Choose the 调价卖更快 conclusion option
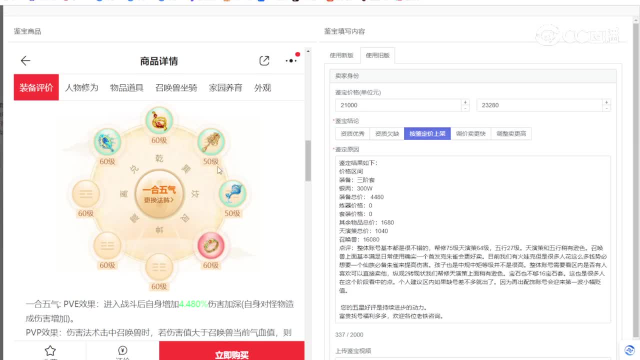 point(470,133)
